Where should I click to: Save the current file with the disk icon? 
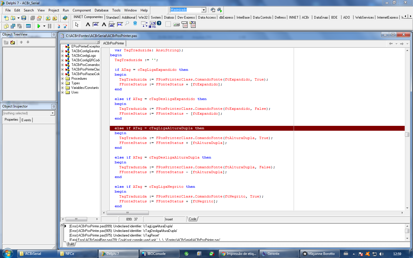coord(24,18)
